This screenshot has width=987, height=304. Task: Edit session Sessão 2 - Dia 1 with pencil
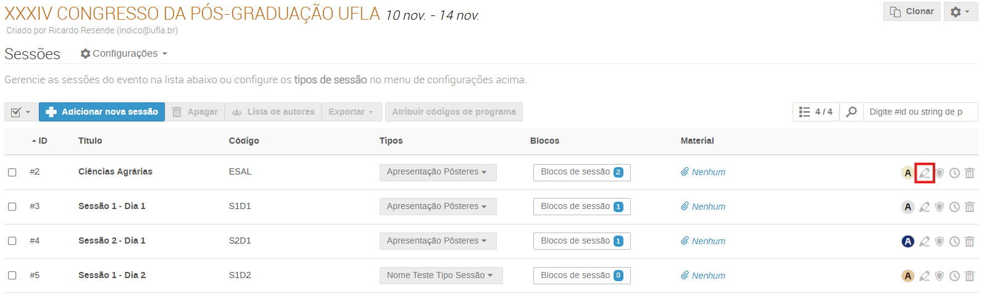click(x=924, y=242)
